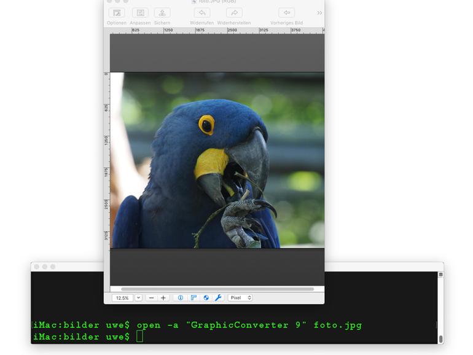
Task: Expand the toolbar overflow chevrons
Action: click(x=319, y=13)
